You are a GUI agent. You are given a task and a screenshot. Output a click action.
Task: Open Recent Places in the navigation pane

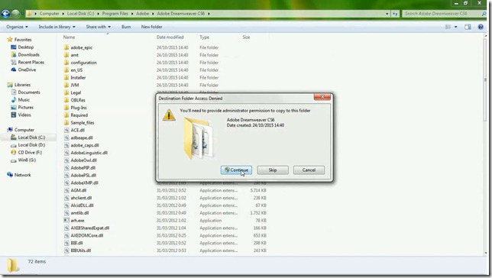[31, 63]
